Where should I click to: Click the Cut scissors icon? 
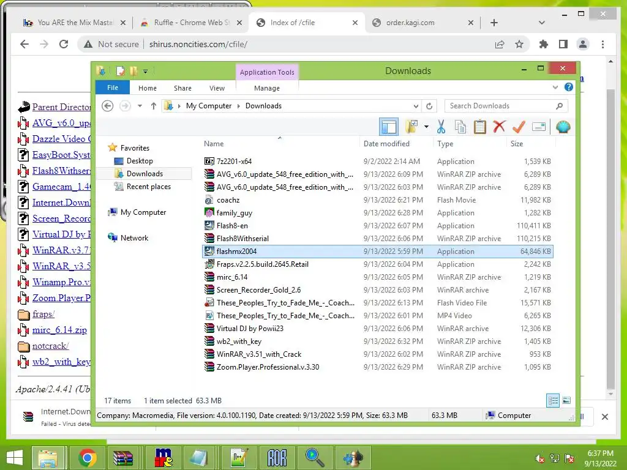click(441, 127)
